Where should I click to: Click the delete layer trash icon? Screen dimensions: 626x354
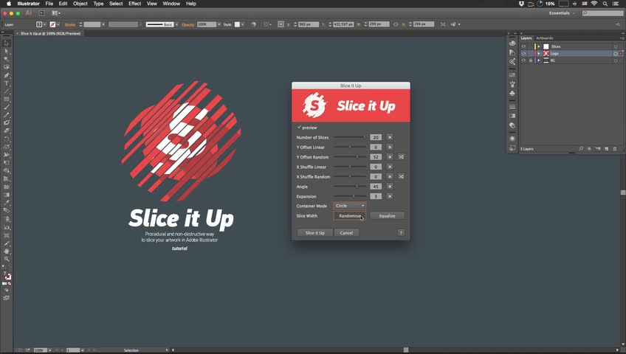tap(615, 149)
